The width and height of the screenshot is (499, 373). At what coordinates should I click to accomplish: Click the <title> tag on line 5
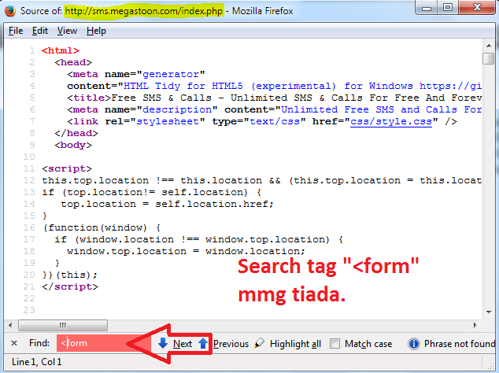click(x=89, y=98)
